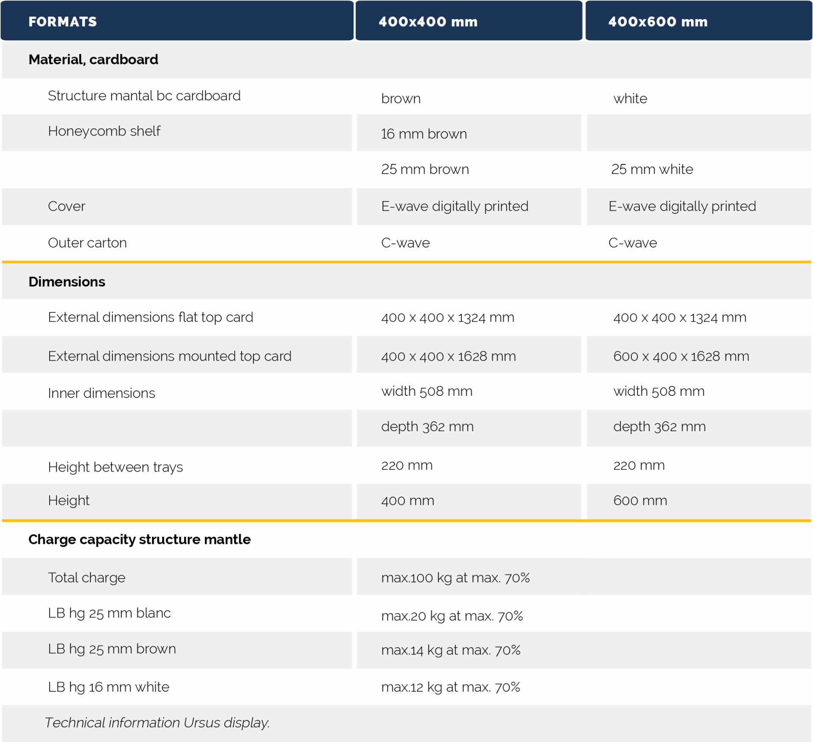Click the "600 mm" height cell

tap(640, 501)
